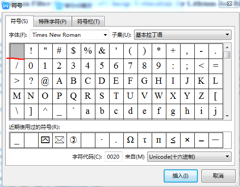Select lowercase letter j in grid
Image resolution: width=240 pixels, height=187 pixels.
(216, 112)
